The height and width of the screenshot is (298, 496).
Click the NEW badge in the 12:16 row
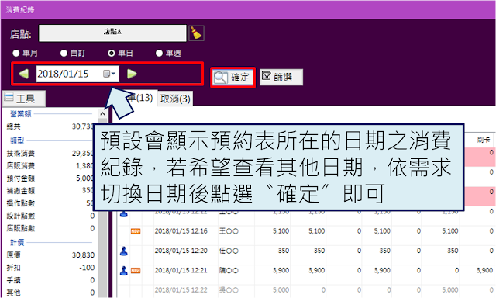point(136,231)
